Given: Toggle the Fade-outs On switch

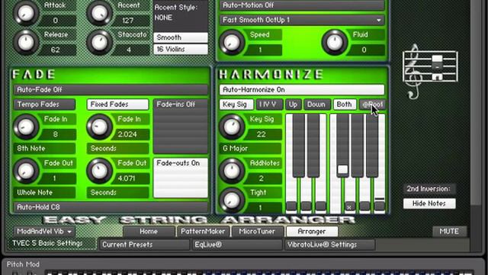Looking at the screenshot, I should [181, 178].
